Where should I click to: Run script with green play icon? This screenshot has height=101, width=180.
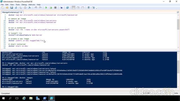[46, 8]
